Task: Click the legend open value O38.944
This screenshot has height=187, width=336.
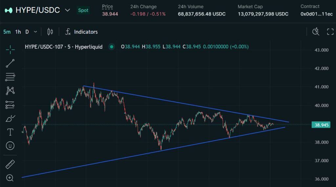Action: (x=130, y=47)
